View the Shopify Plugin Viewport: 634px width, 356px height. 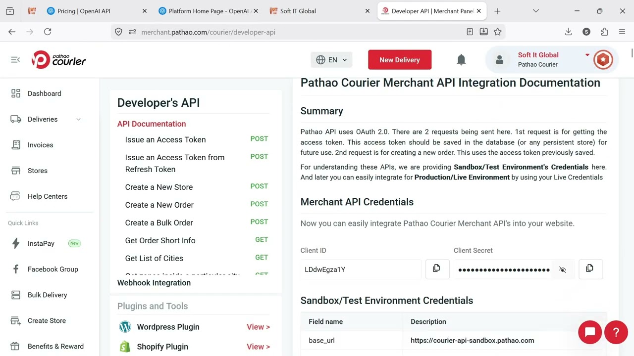tap(259, 347)
